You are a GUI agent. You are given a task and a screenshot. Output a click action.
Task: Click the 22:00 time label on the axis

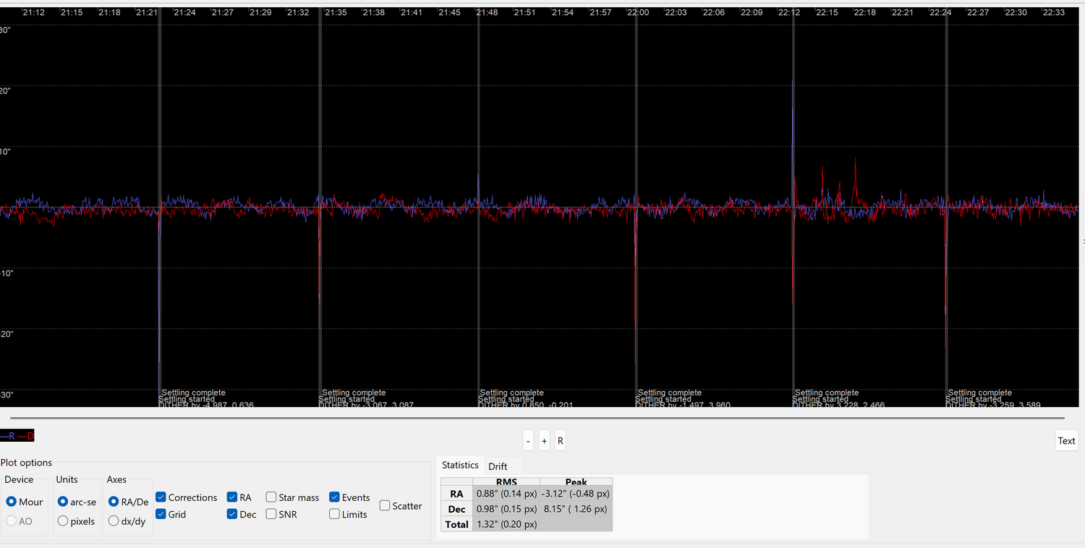638,12
